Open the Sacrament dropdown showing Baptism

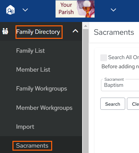(x=120, y=85)
